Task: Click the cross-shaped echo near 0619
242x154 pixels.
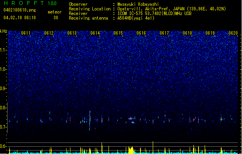Action: coord(221,119)
